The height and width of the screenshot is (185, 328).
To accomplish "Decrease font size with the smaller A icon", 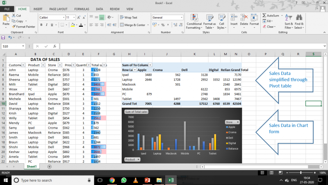I will click(x=84, y=18).
